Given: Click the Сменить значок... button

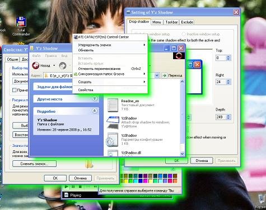Looking at the screenshot, I should (34, 164).
